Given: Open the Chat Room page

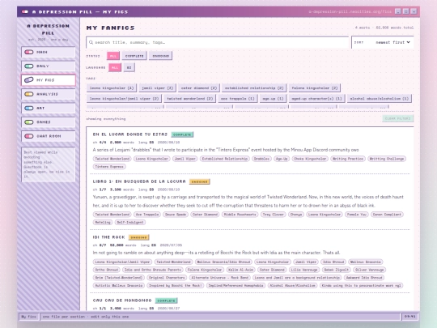Looking at the screenshot, I should pos(49,136).
